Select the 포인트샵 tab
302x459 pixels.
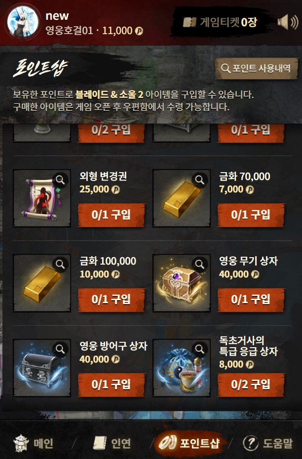189,443
